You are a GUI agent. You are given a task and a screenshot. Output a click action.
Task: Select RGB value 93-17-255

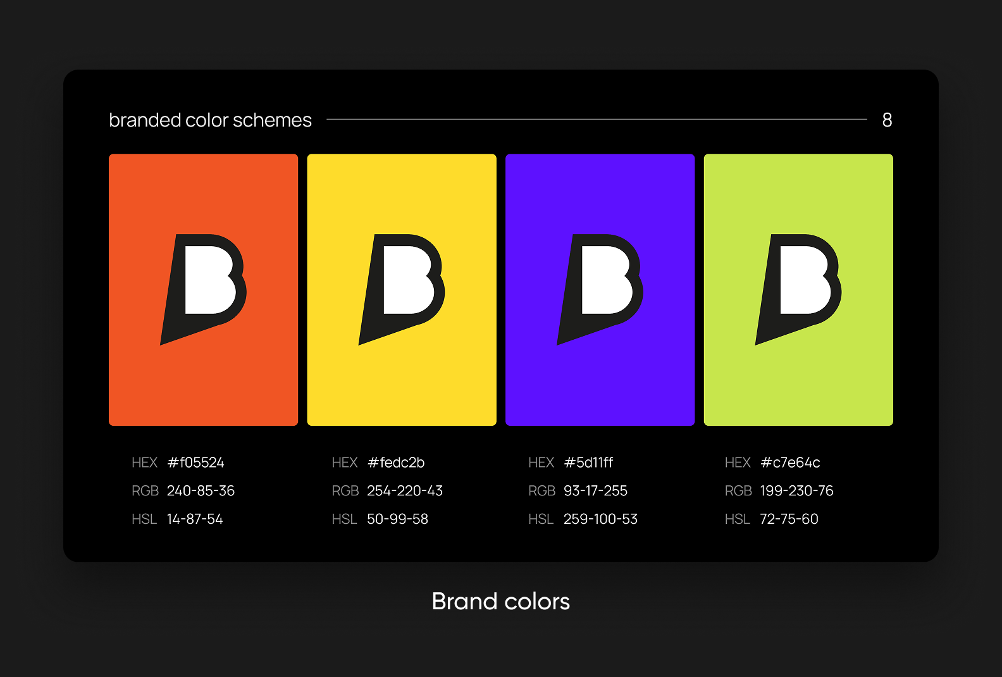(x=595, y=491)
